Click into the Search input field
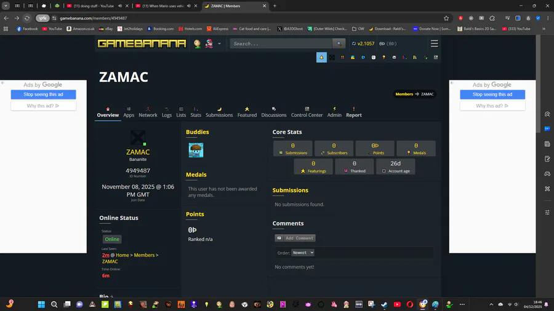The width and height of the screenshot is (554, 311). pos(281,44)
